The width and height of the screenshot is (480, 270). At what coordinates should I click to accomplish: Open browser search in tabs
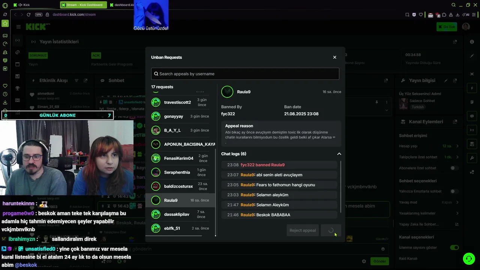[x=453, y=5]
